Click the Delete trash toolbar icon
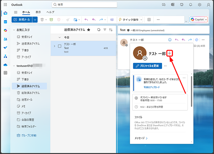 click(42, 20)
